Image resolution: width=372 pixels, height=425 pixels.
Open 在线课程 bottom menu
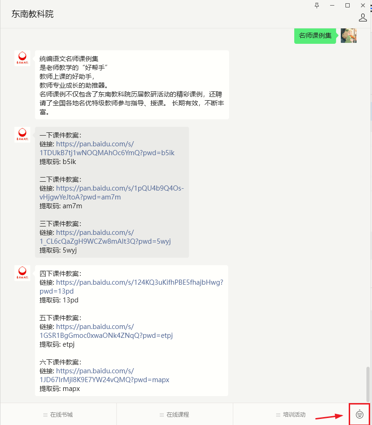click(175, 414)
